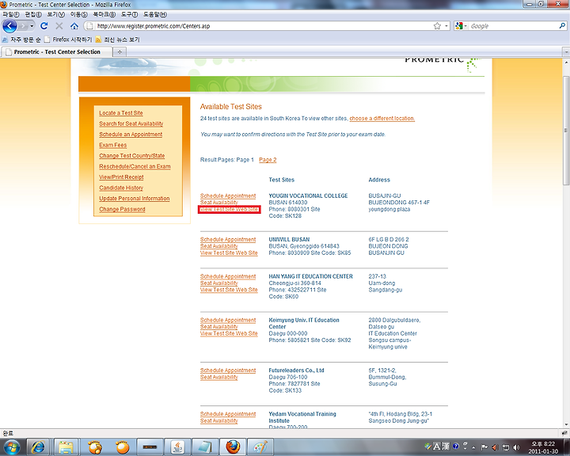Viewport: 570px width, 456px height.
Task: Open the taskbar clock showing 2011-01-30
Action: (x=543, y=447)
